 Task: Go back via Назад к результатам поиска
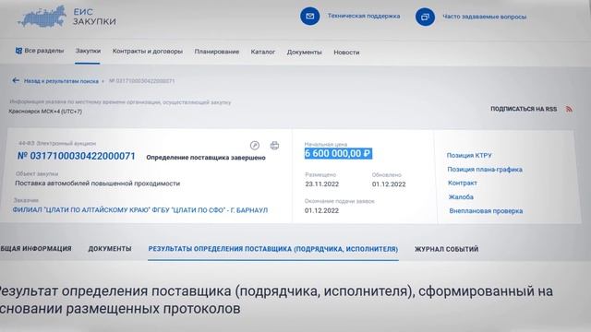click(61, 81)
